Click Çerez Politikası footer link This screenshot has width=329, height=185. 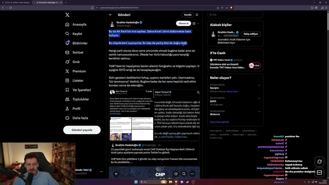(x=249, y=131)
